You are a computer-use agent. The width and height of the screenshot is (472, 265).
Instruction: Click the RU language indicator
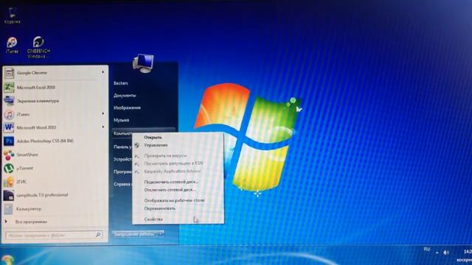[427, 250]
